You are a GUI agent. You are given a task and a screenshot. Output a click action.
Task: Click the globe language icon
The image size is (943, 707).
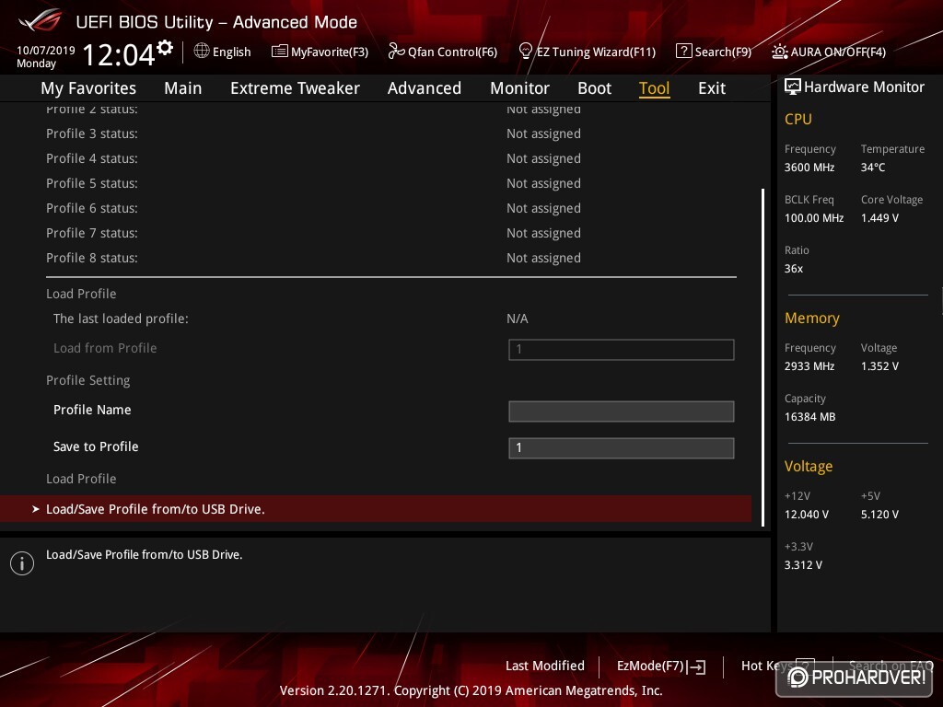click(x=202, y=52)
